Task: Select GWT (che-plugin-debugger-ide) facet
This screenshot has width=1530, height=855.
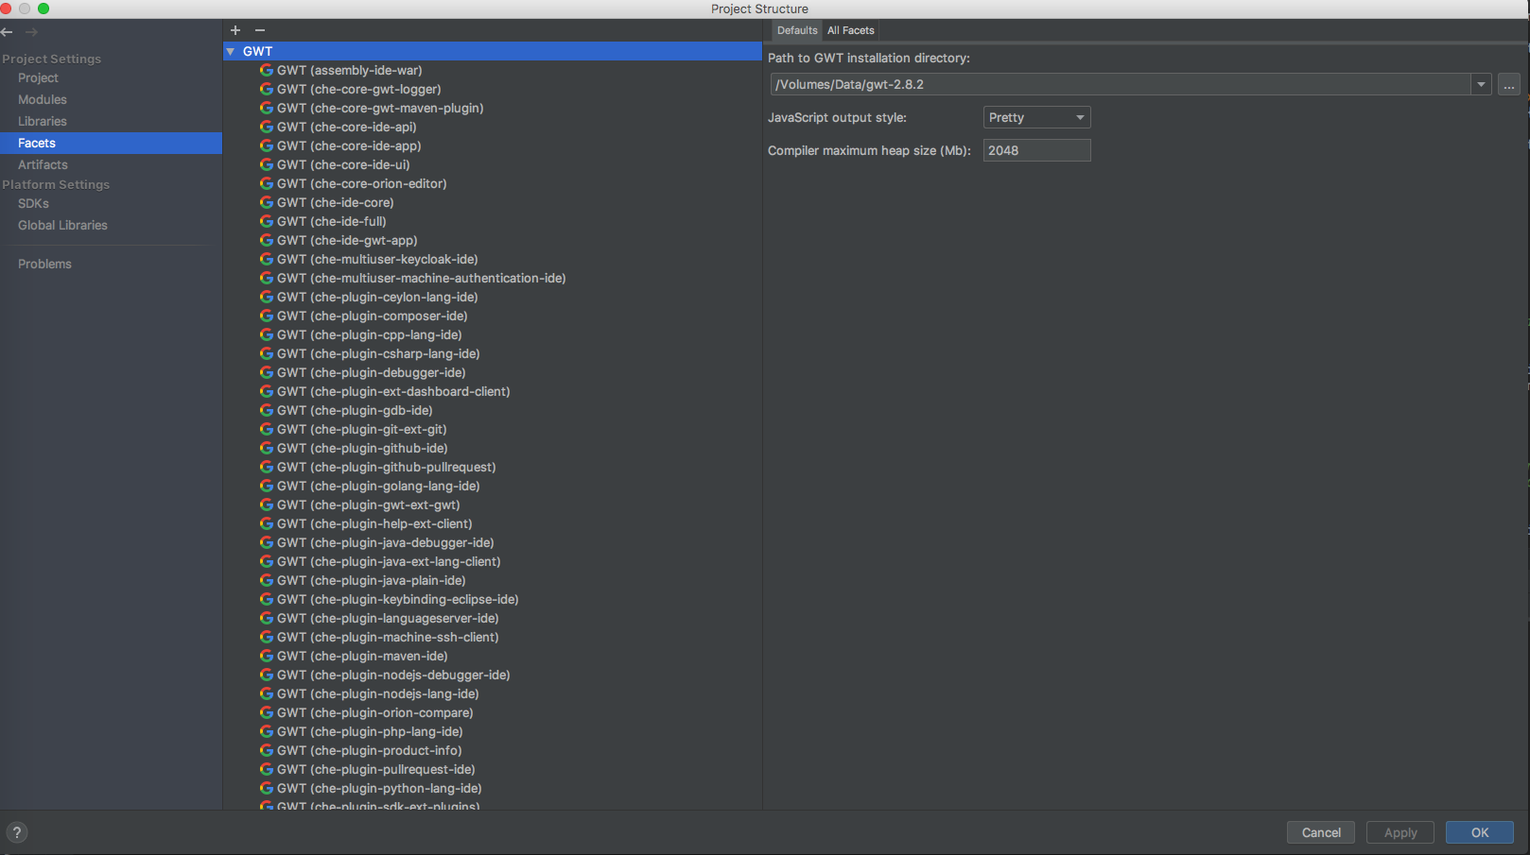Action: pyautogui.click(x=372, y=372)
